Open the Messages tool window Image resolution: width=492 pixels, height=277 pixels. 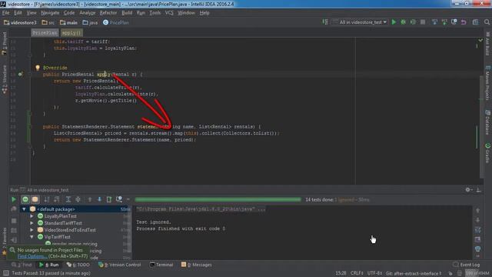(x=197, y=265)
